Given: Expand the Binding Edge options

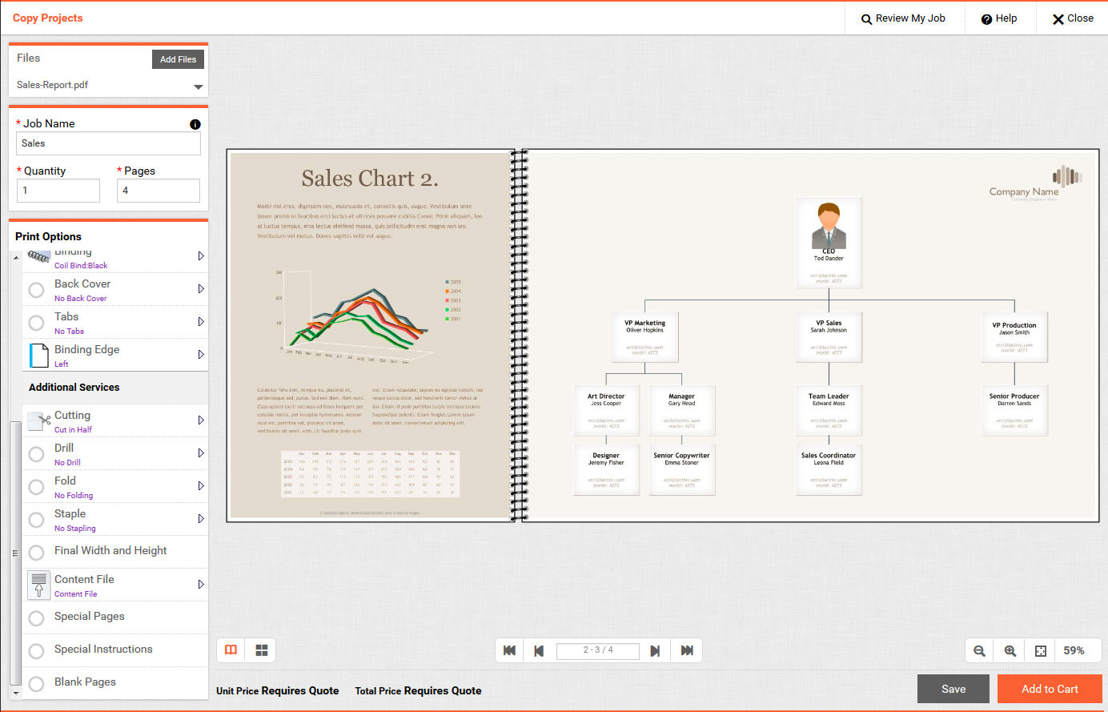Looking at the screenshot, I should [x=201, y=355].
